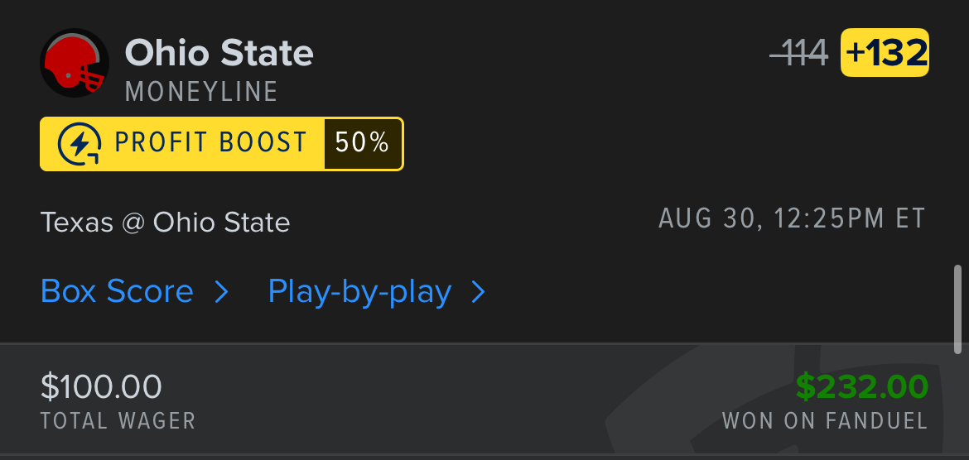Click the struck-through -114 original odds
Screen dimensions: 969x460
(799, 54)
